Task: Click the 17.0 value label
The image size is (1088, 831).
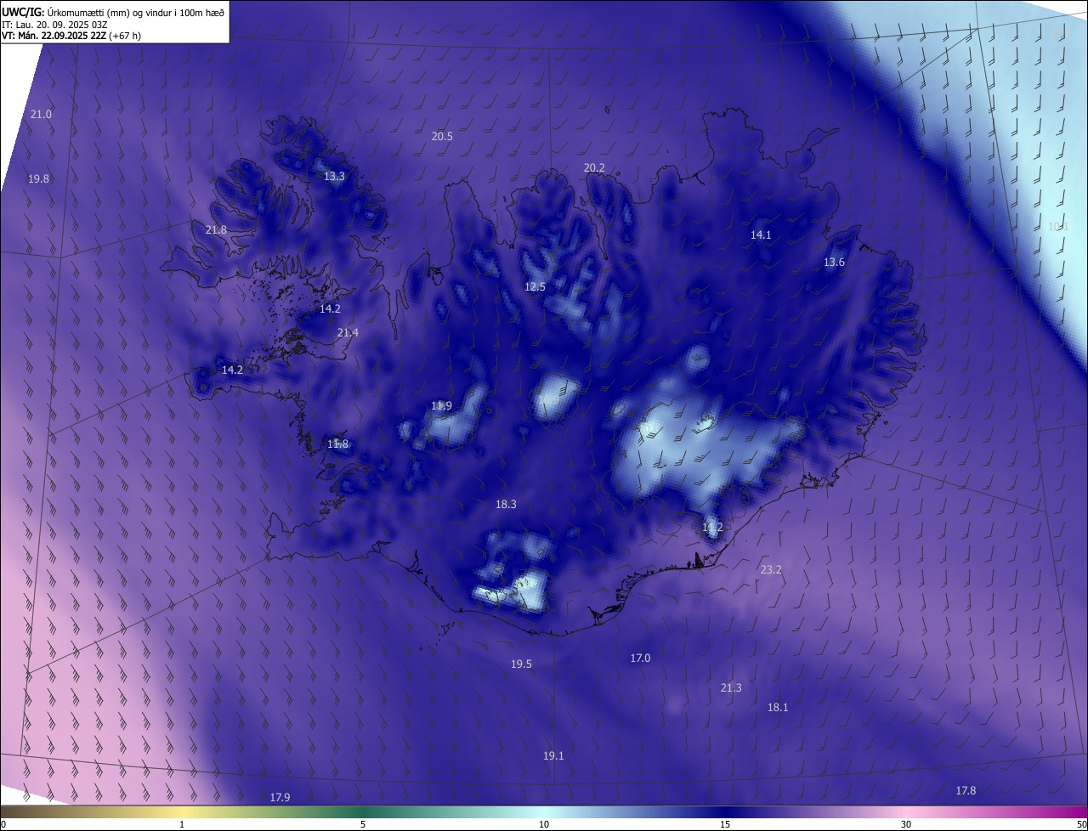Action: coord(640,658)
